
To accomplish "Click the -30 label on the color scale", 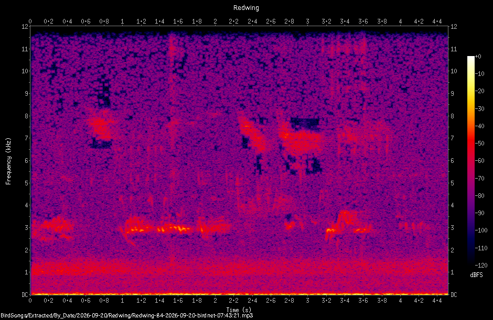I will pos(479,108).
